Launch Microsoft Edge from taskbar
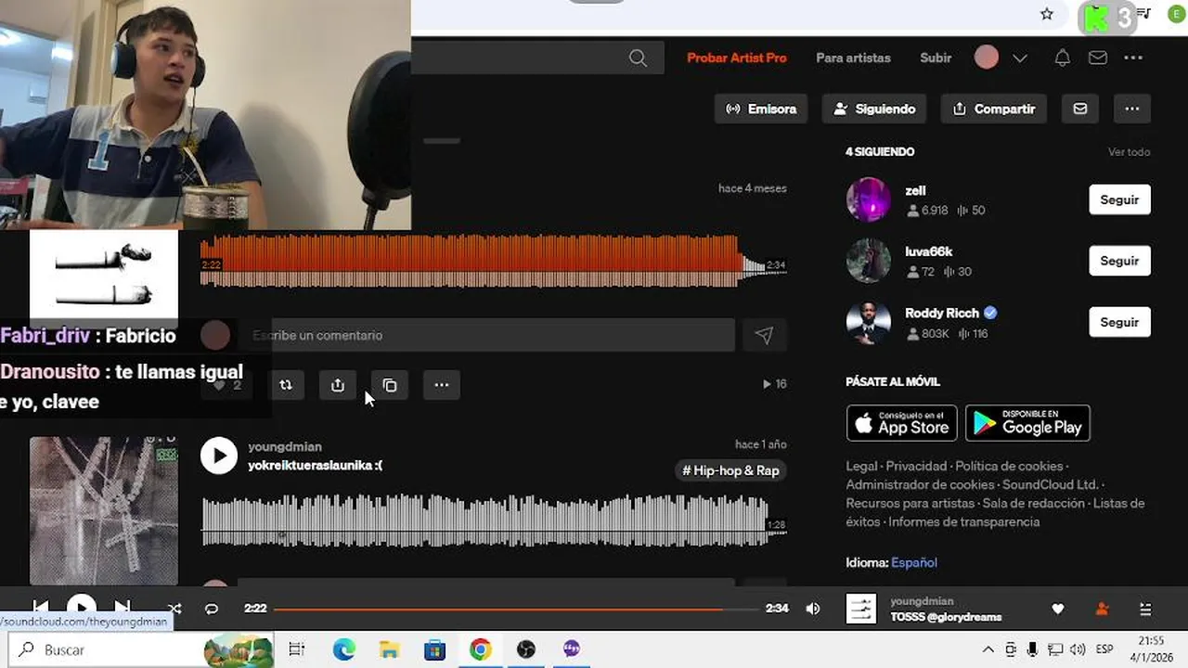Screen dimensions: 1188x668 pyautogui.click(x=344, y=649)
